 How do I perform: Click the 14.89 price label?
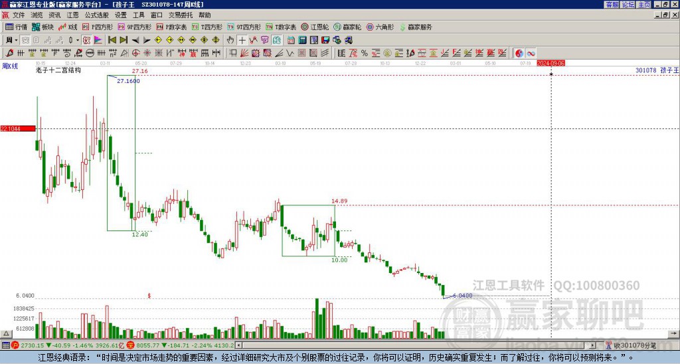pos(339,201)
